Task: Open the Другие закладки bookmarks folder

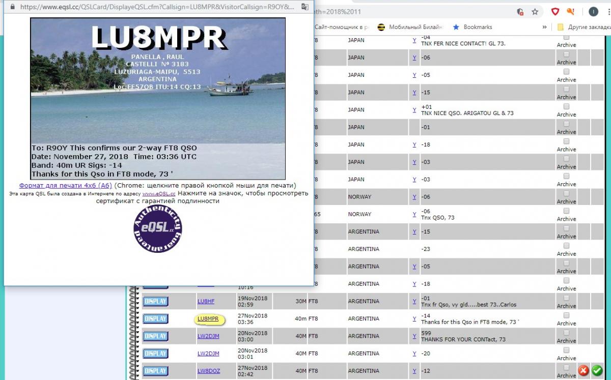Action: [583, 27]
